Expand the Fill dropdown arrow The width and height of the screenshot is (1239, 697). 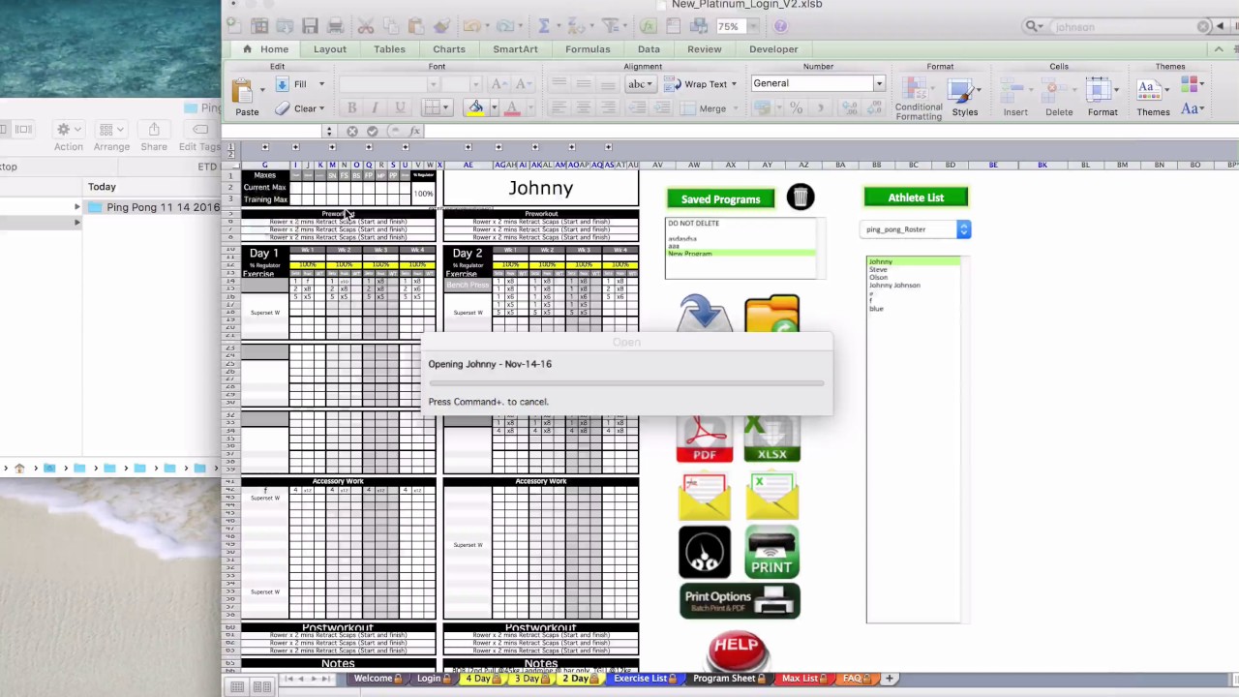pyautogui.click(x=321, y=84)
